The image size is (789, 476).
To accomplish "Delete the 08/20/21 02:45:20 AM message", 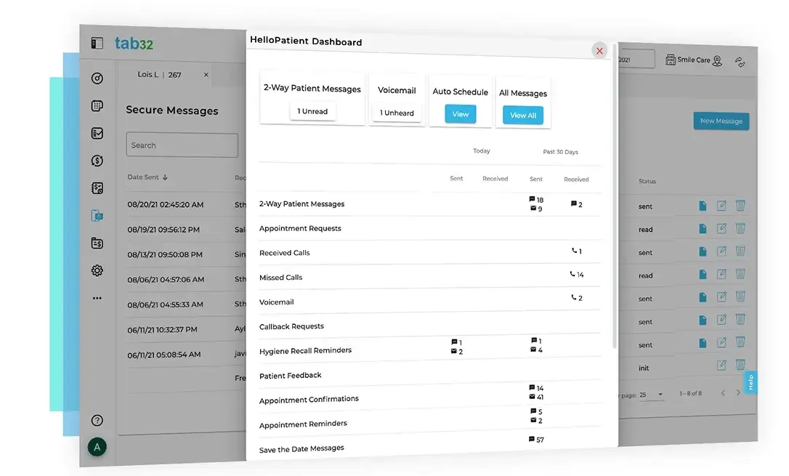I will [740, 205].
